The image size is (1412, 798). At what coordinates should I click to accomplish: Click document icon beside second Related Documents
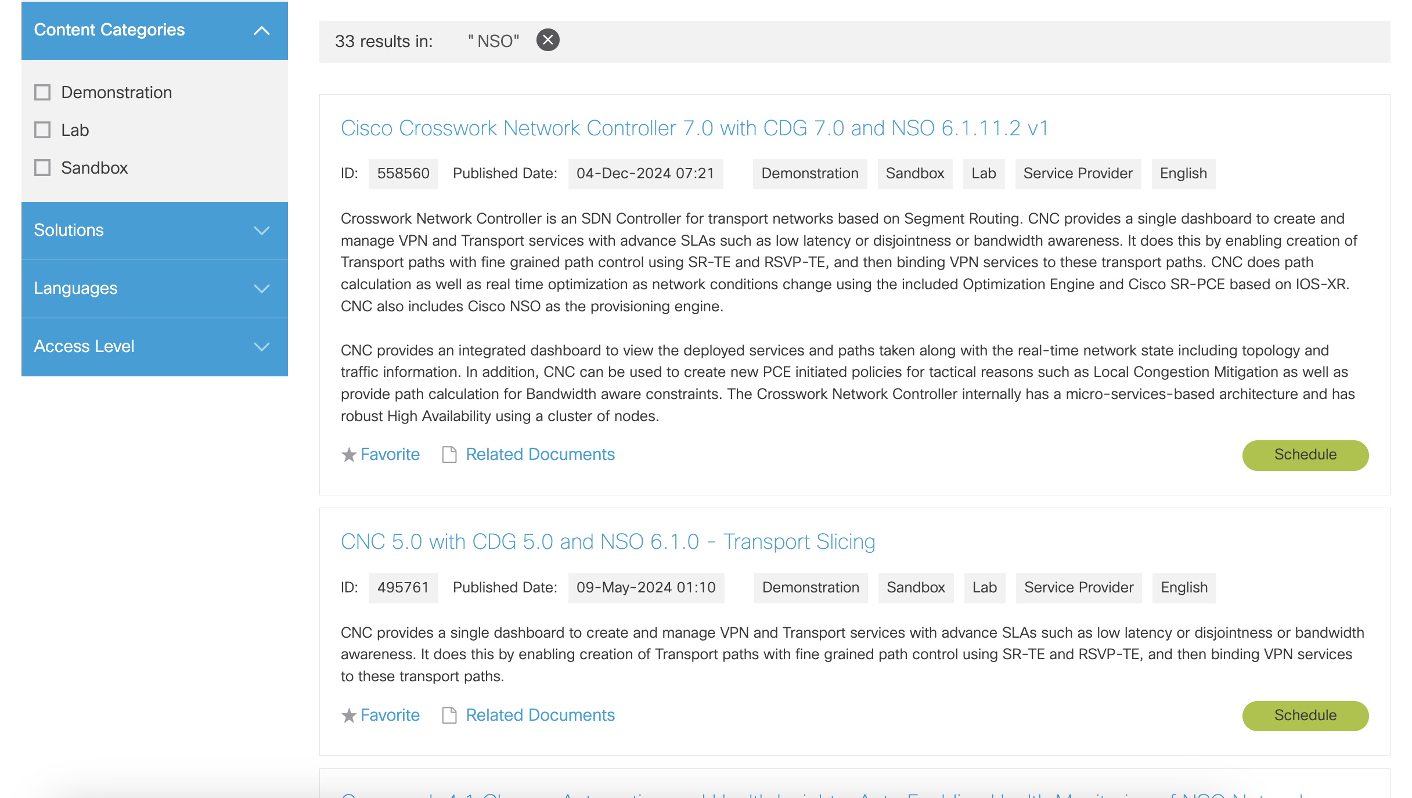(449, 716)
